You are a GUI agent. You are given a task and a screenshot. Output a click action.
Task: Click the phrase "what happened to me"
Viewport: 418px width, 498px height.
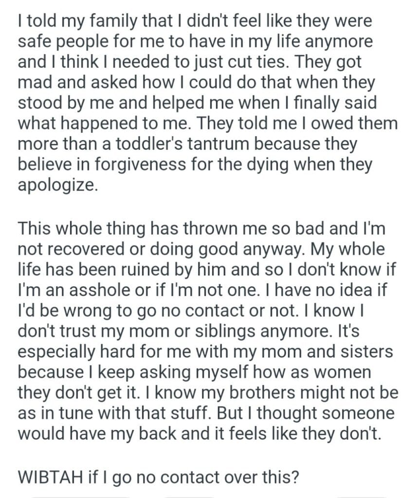tap(98, 124)
